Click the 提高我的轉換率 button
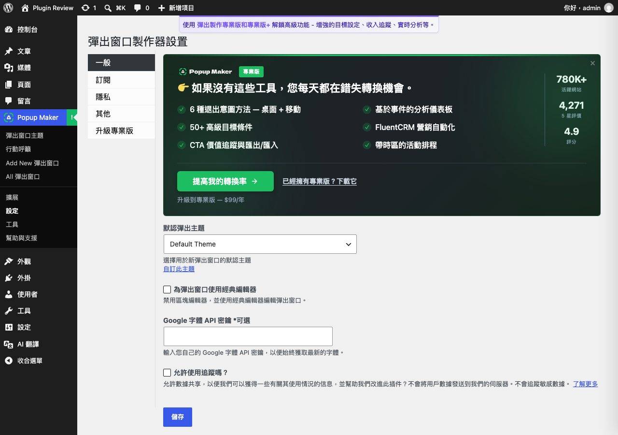Viewport: 618px width, 435px height. (225, 181)
